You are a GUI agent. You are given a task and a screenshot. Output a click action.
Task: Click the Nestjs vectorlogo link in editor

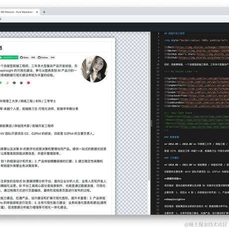(x=203, y=123)
